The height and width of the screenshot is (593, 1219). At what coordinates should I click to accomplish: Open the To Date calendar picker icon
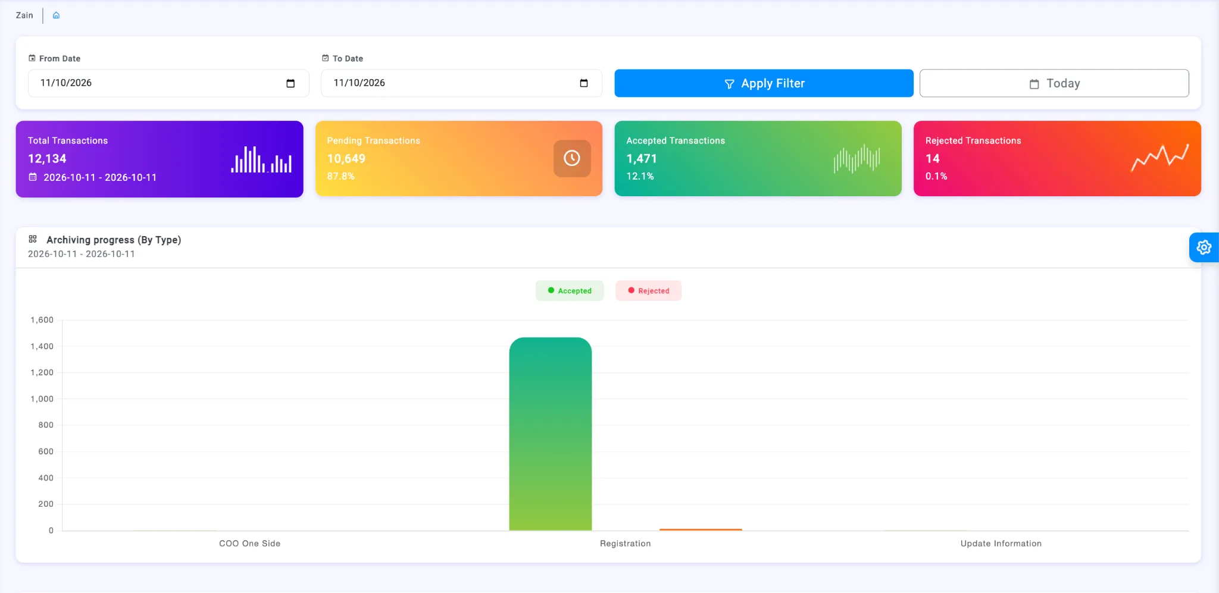(584, 83)
